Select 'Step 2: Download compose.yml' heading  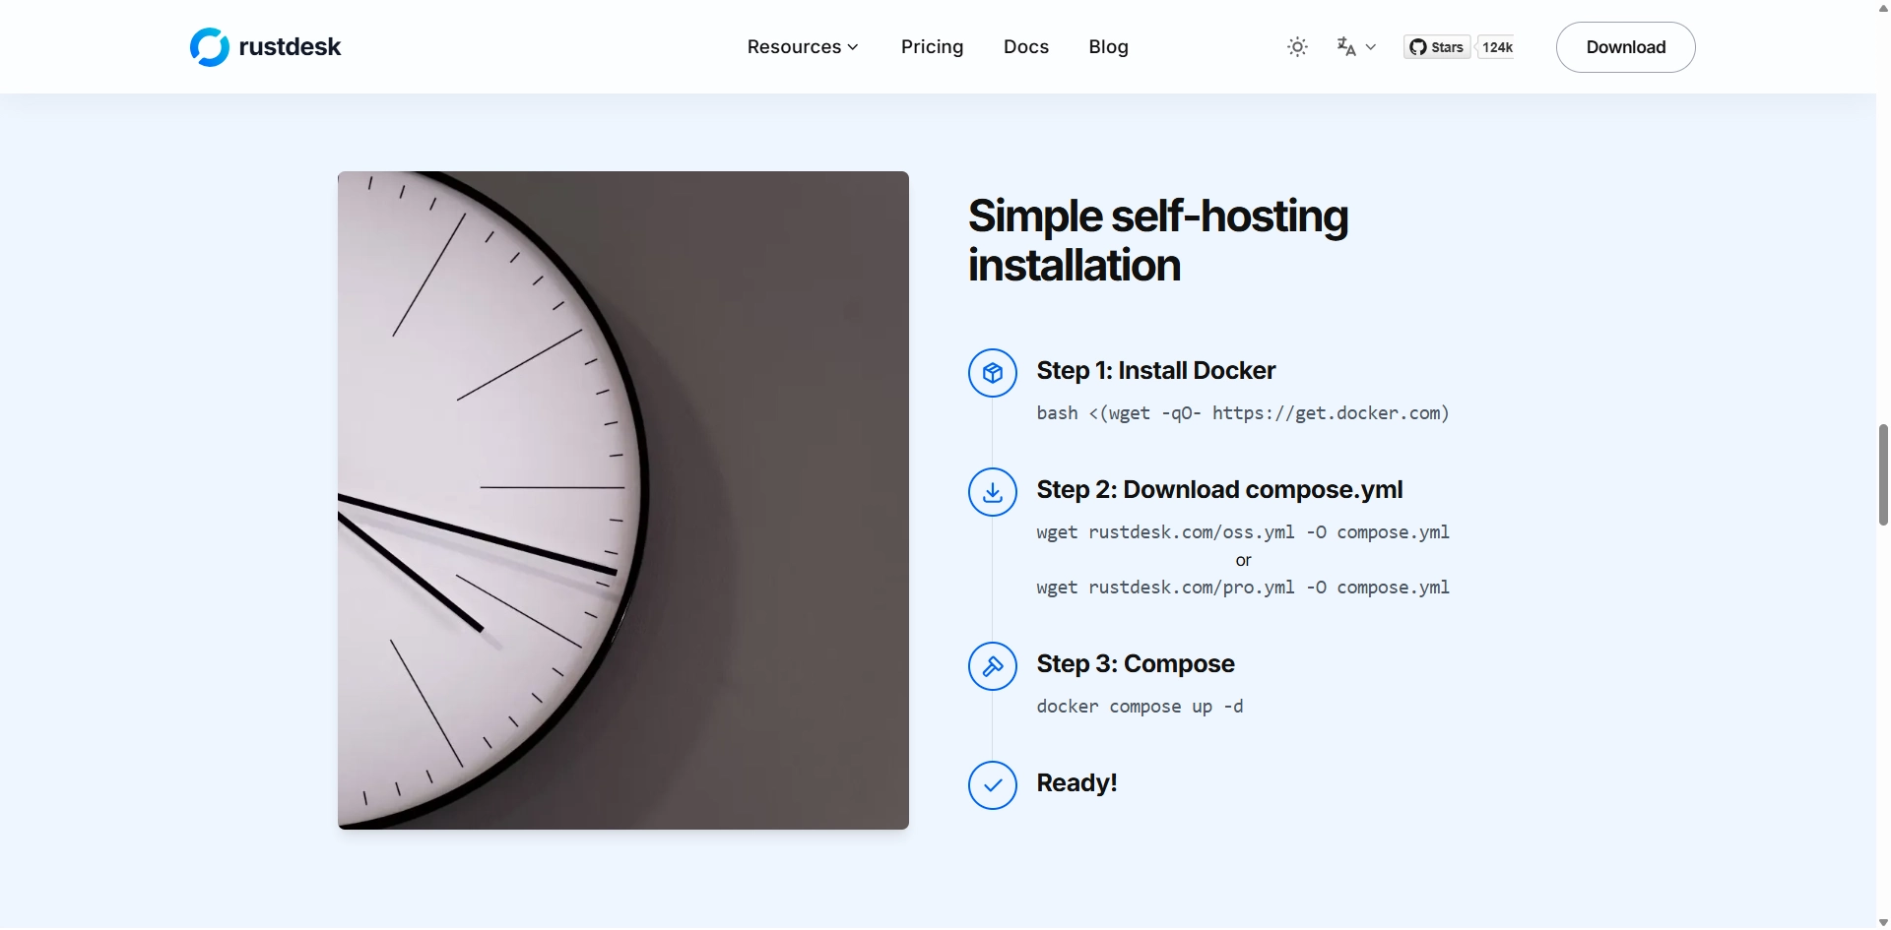click(1219, 490)
